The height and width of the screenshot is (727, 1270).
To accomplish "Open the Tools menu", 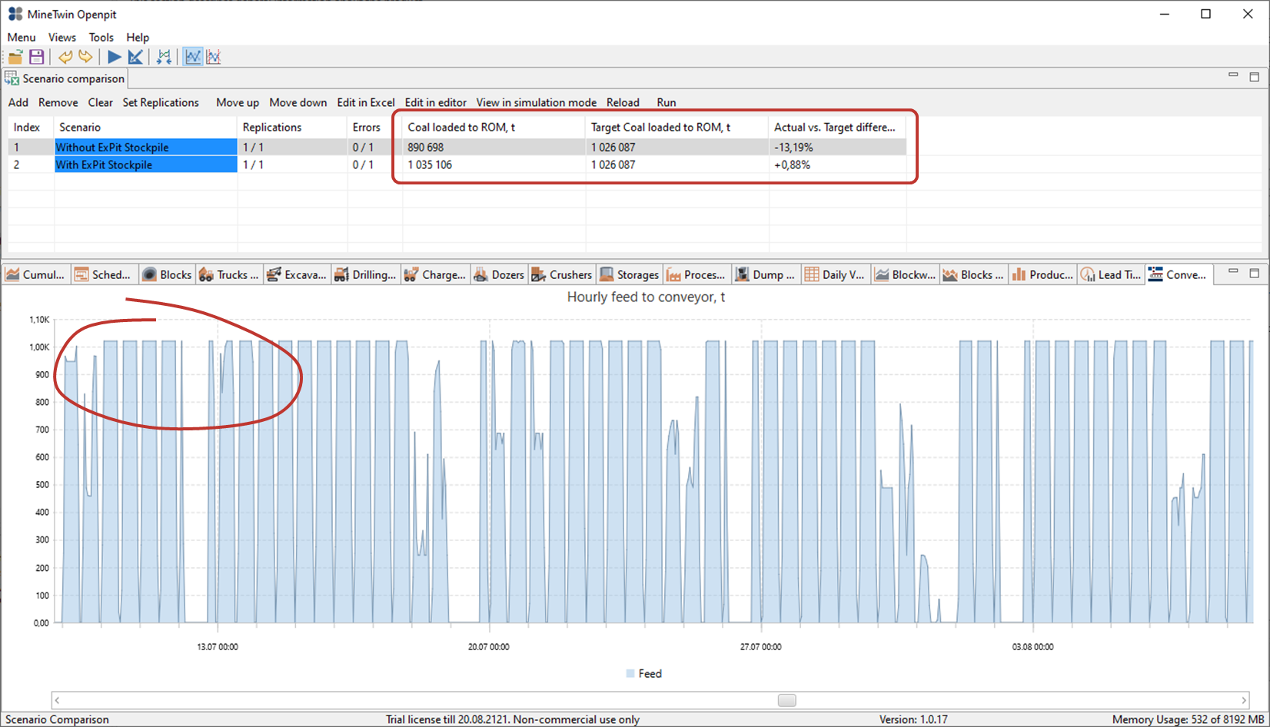I will pos(101,37).
